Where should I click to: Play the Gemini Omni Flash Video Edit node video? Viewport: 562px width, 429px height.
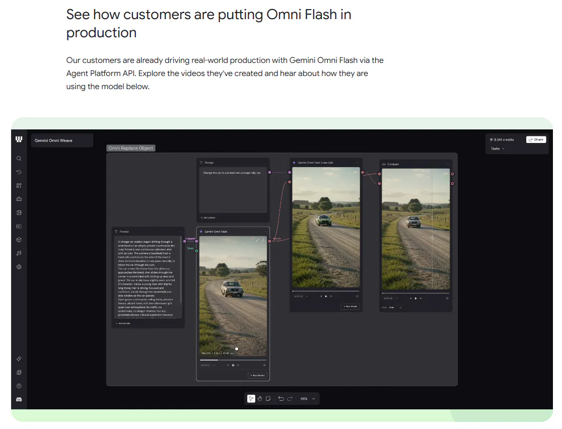tap(326, 297)
